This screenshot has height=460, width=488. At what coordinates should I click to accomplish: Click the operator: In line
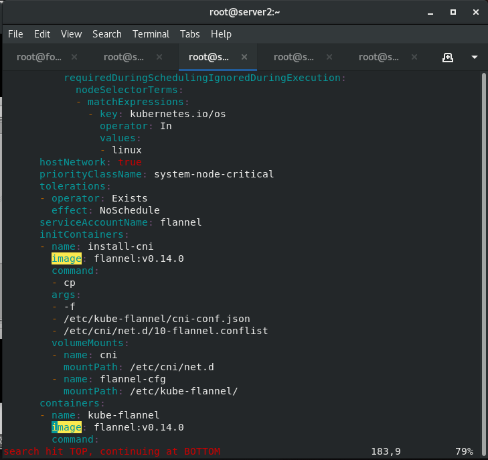coord(136,126)
